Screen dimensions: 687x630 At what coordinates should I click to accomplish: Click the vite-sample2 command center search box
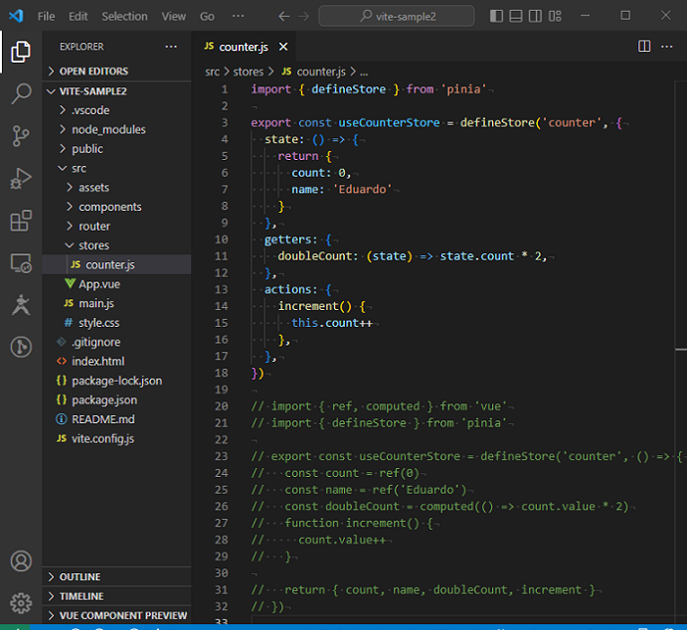(396, 16)
